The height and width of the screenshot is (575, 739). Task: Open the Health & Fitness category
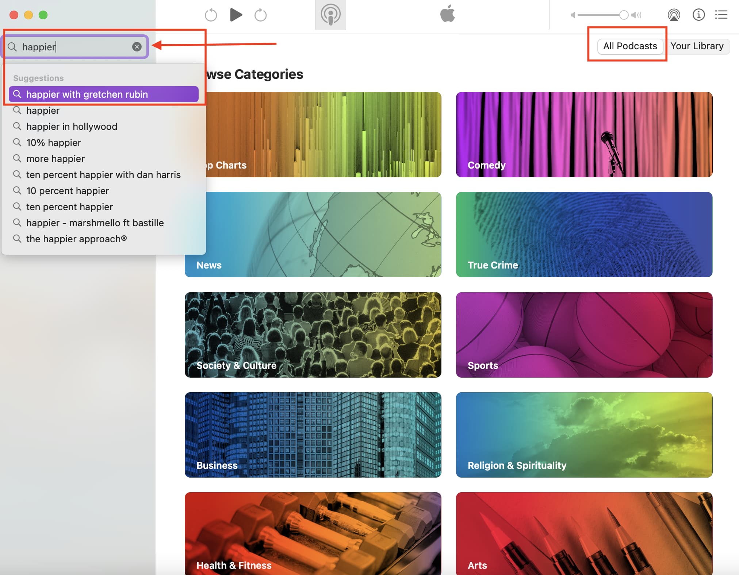point(313,533)
